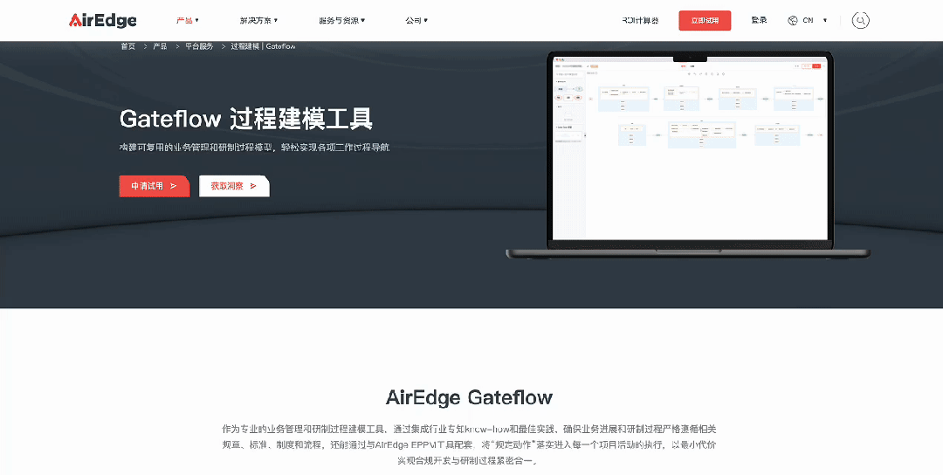Navigate to 首页 in breadcrumb
The image size is (943, 475).
[x=128, y=46]
